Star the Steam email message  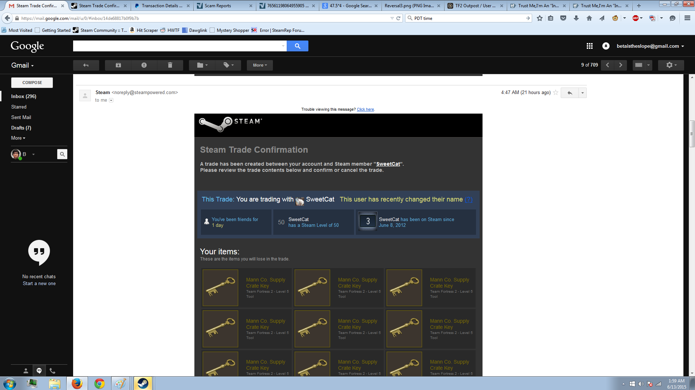(x=556, y=93)
